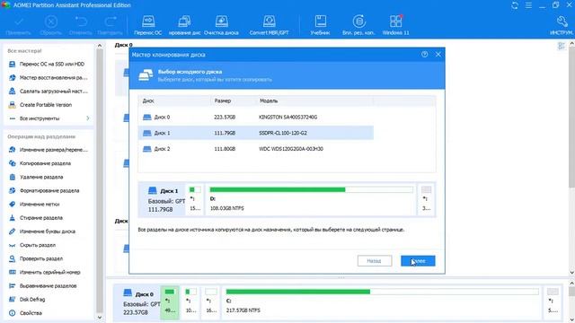Click the Размер column header
Viewport: 575px width, 323px height.
[234, 100]
